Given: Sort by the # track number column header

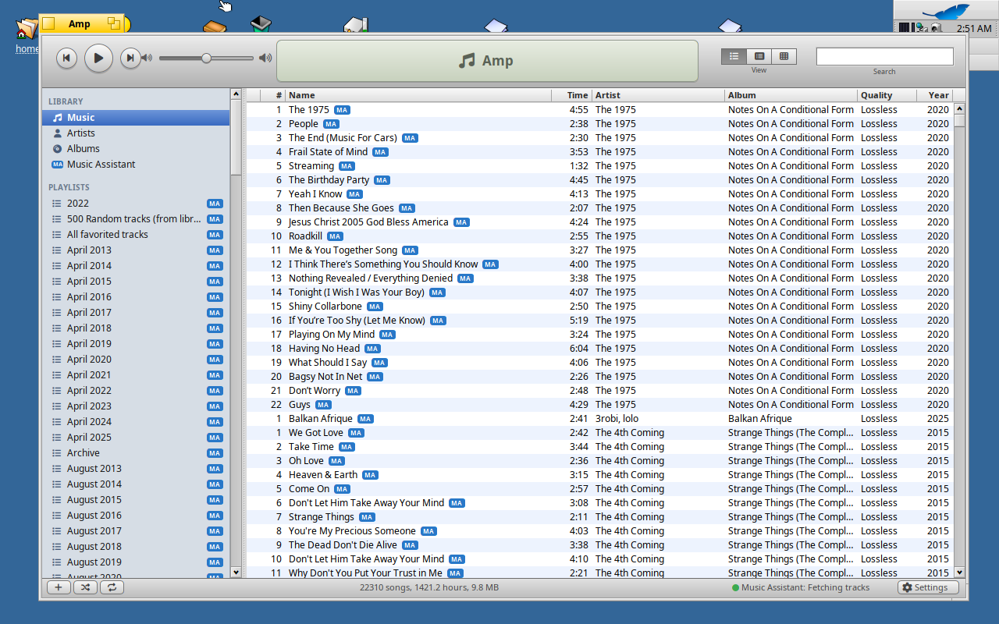Looking at the screenshot, I should (272, 95).
